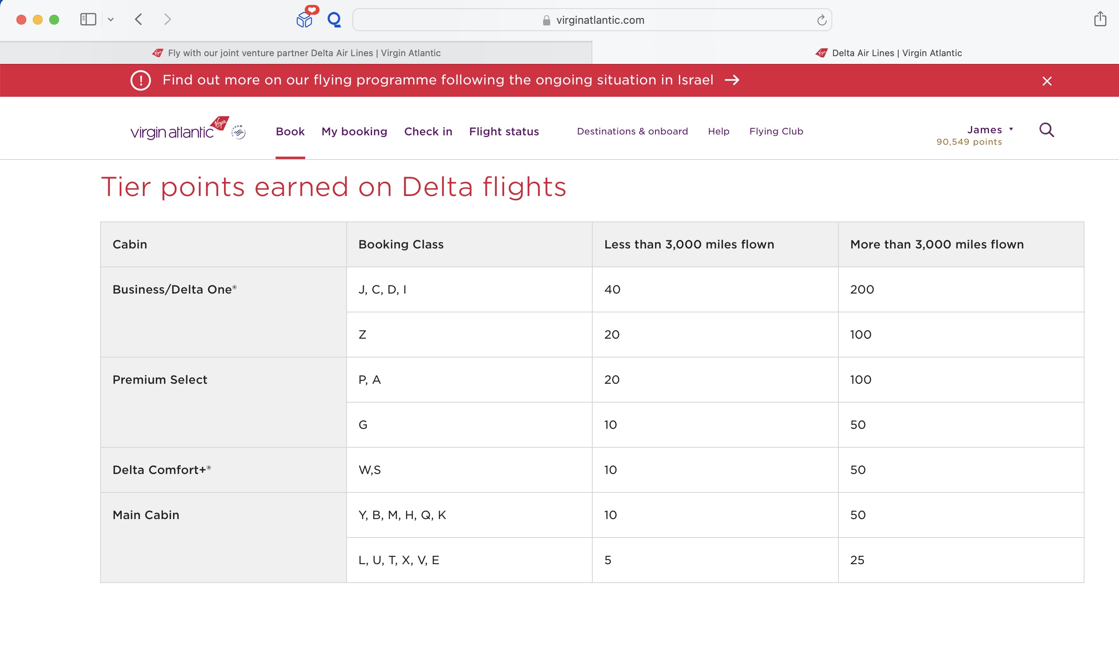Switch to 'Delta Air Lines | Virgin Atlantic' tab
The image size is (1119, 647).
coord(888,53)
